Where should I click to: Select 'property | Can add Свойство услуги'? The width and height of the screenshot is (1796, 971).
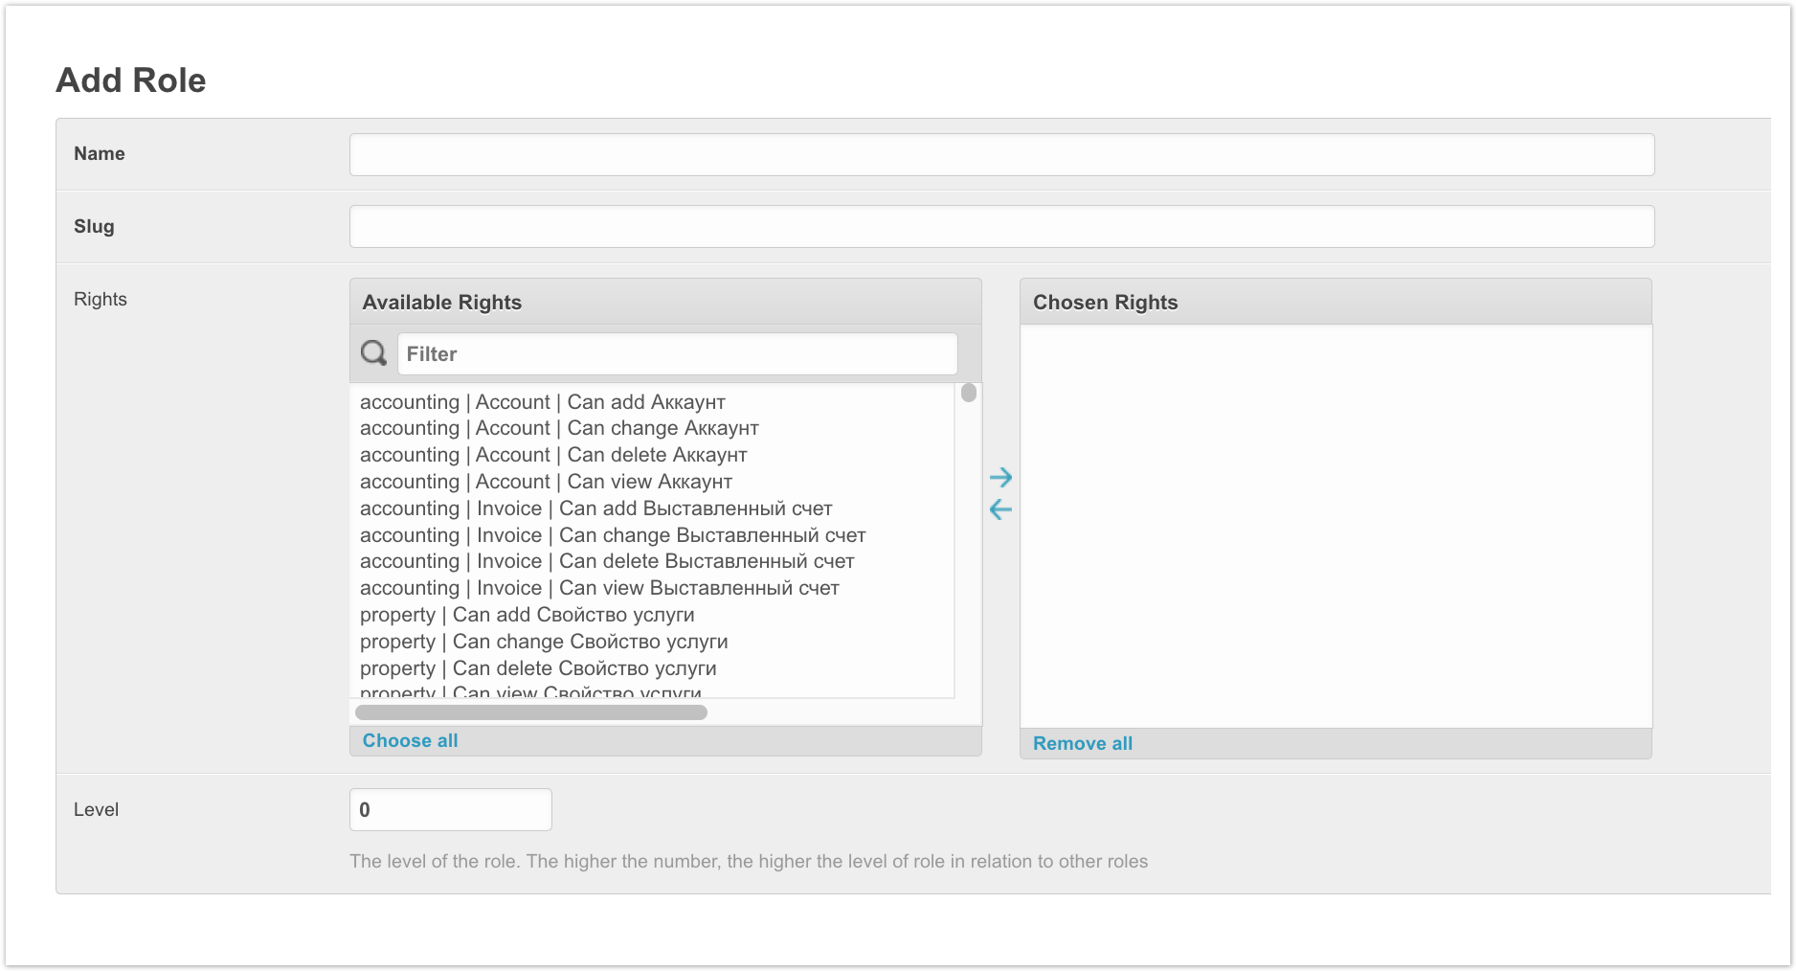527,615
